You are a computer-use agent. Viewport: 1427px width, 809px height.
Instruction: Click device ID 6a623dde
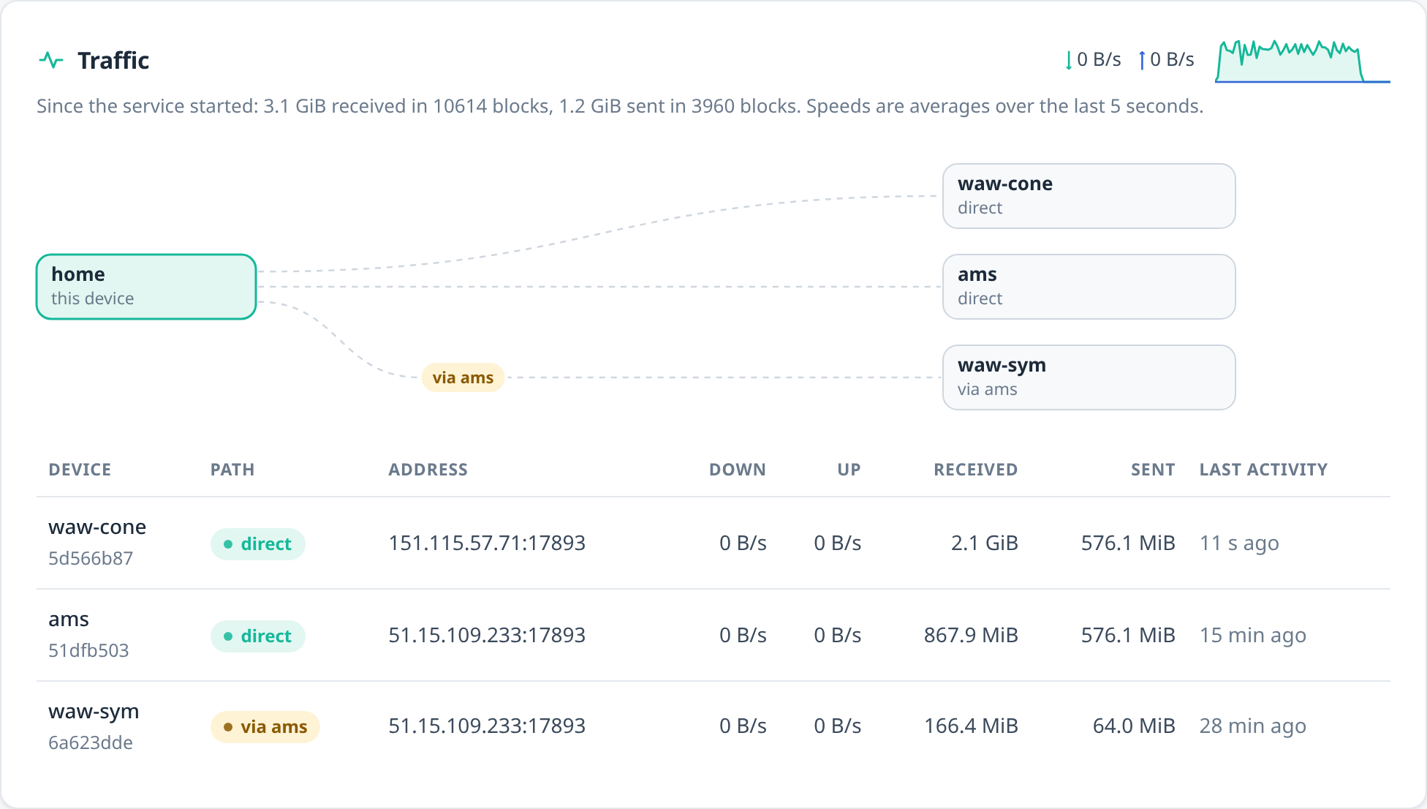pos(91,743)
